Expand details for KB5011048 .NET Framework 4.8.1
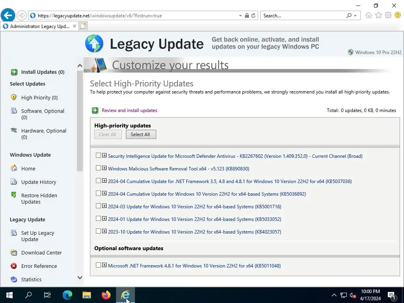 click(104, 265)
